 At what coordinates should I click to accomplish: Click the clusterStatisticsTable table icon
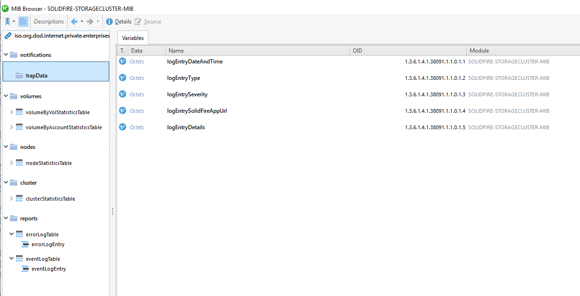coord(19,199)
